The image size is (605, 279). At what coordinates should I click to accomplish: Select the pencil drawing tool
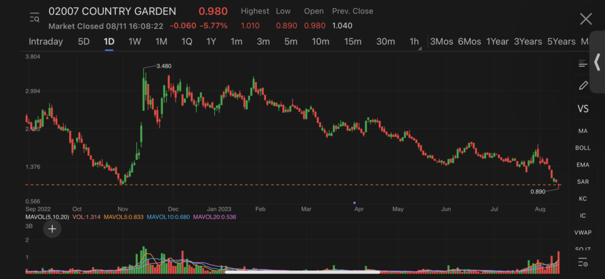tap(583, 85)
